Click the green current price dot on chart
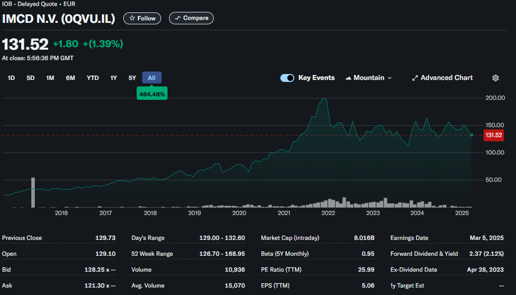This screenshot has height=295, width=516. 472,135
